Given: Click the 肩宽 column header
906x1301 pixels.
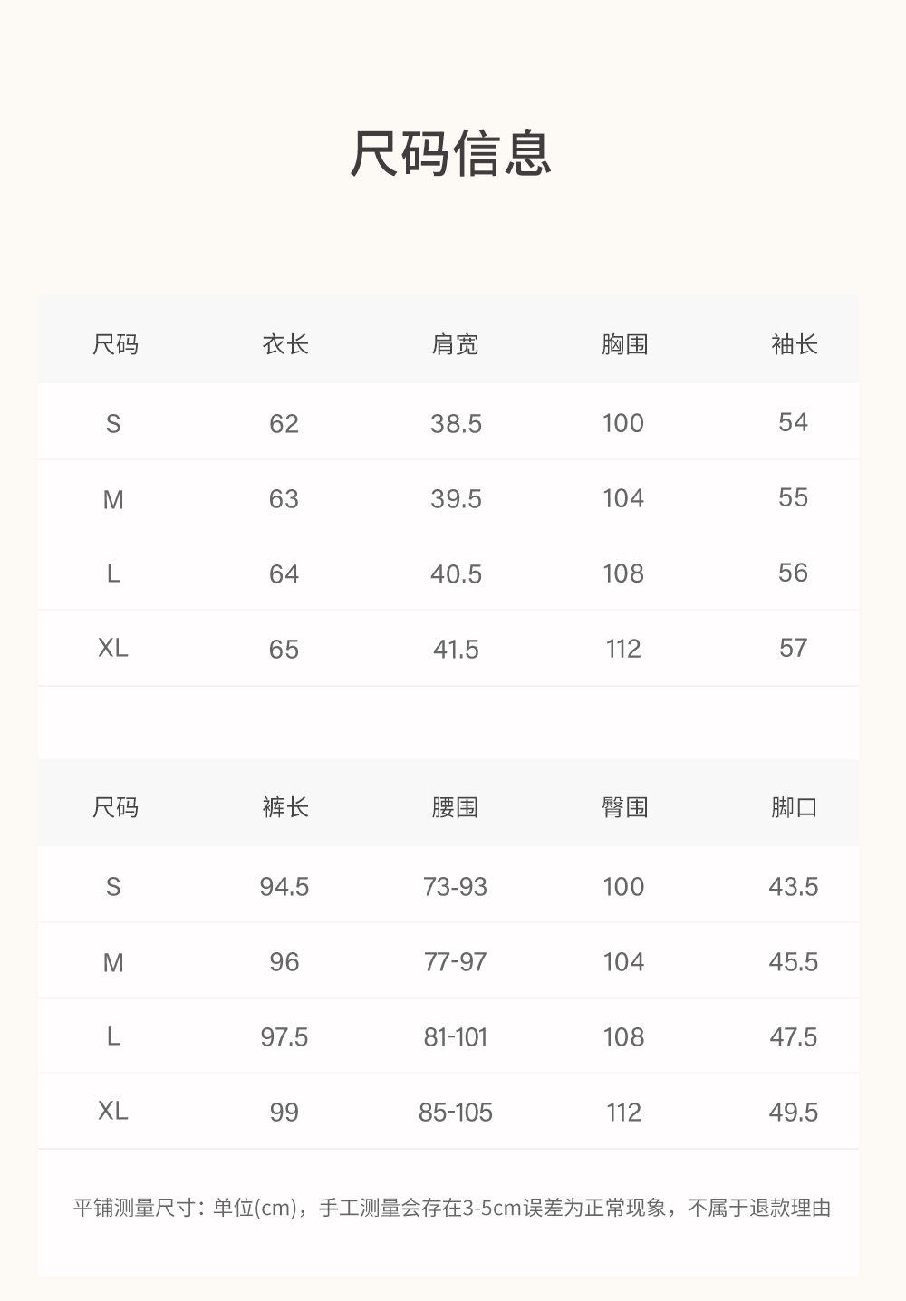Looking at the screenshot, I should 455,344.
